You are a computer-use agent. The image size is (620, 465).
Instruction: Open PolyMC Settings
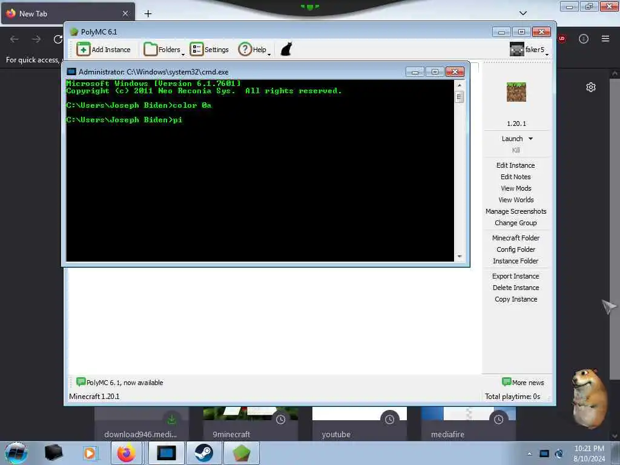tap(209, 50)
